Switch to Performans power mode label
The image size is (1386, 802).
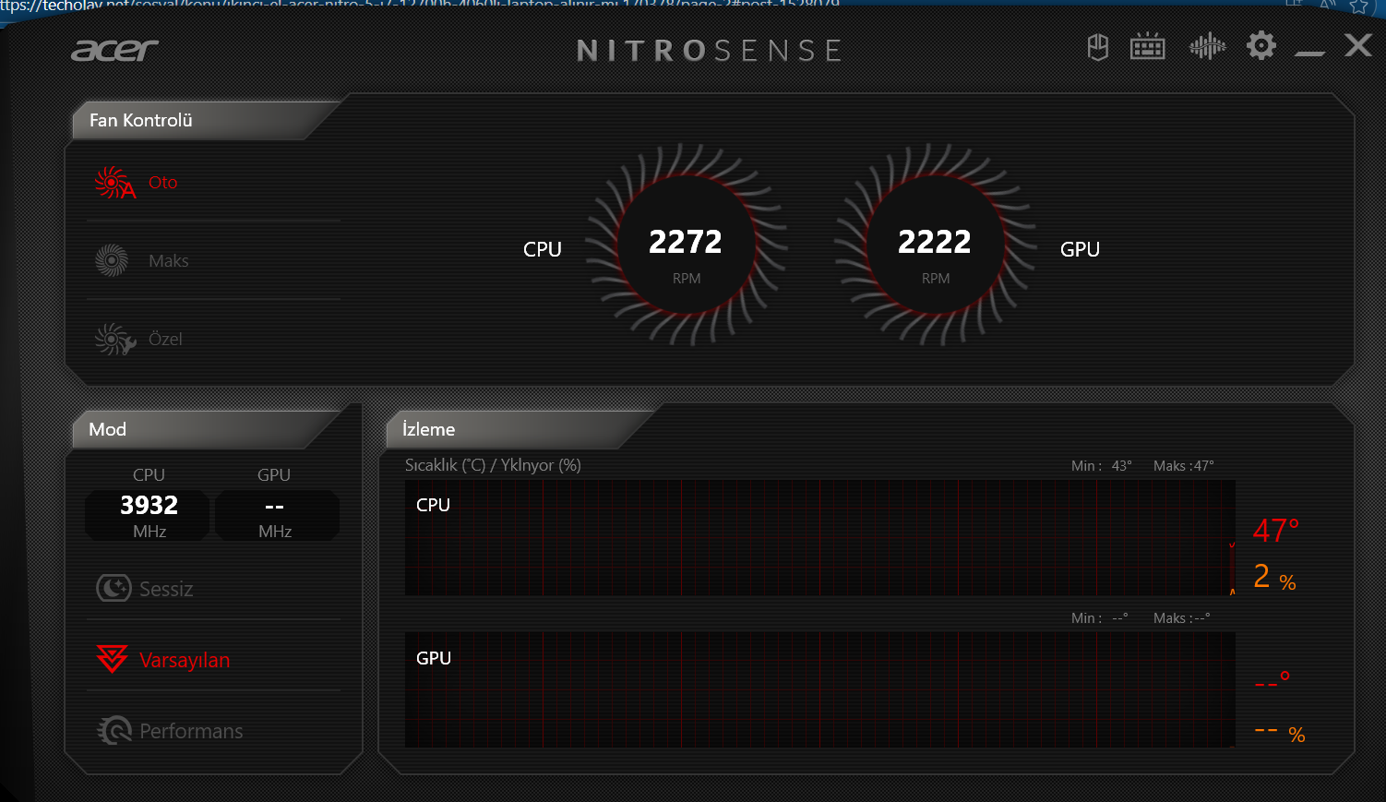[x=192, y=731]
